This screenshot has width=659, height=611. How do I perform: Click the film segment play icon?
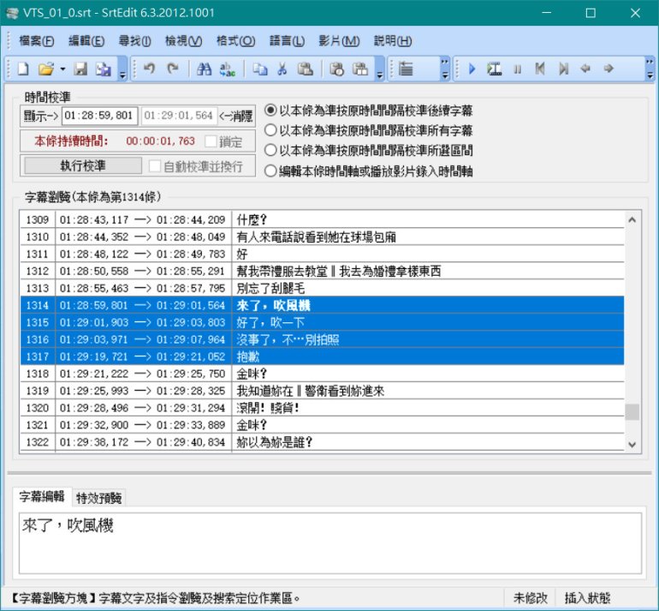point(495,69)
